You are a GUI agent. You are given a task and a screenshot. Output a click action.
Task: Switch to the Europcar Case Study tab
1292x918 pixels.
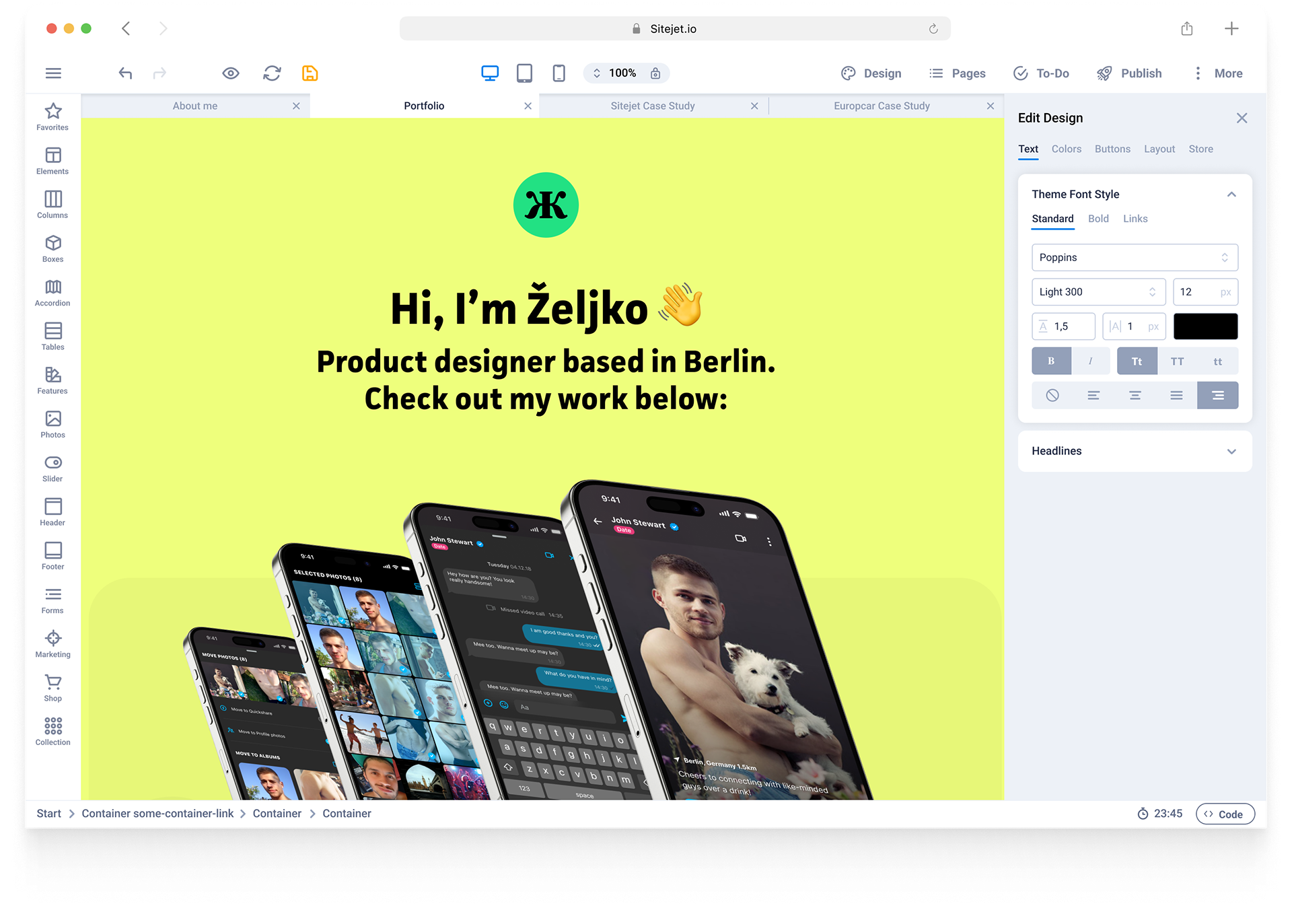882,106
